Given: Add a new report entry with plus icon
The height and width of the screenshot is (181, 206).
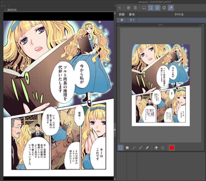Looking at the screenshot, I should tap(128, 8).
